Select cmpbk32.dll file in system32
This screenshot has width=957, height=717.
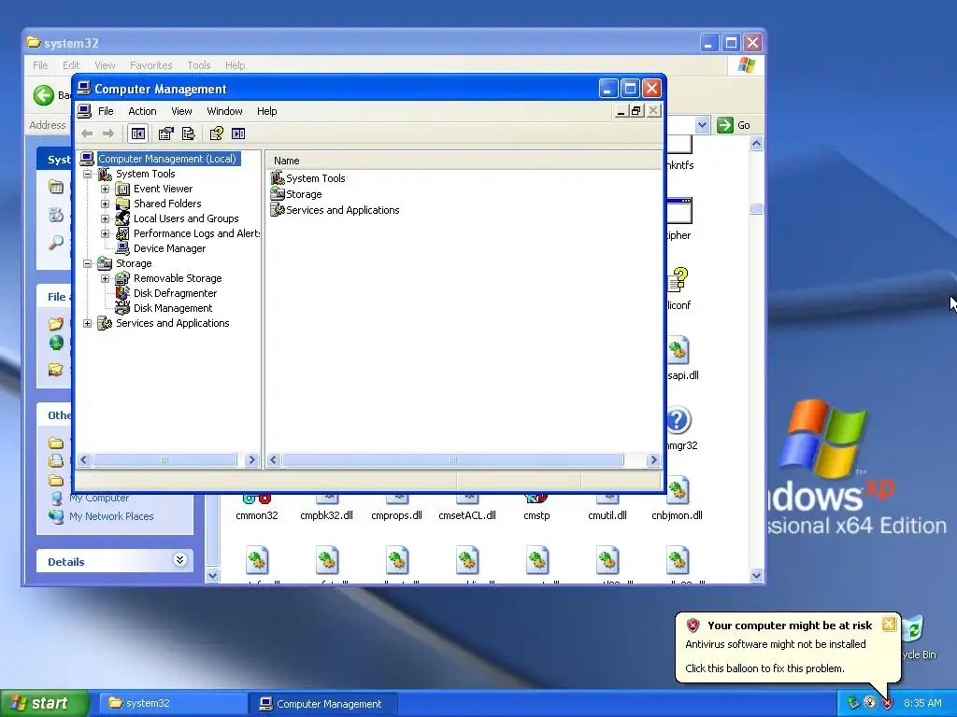[x=326, y=515]
